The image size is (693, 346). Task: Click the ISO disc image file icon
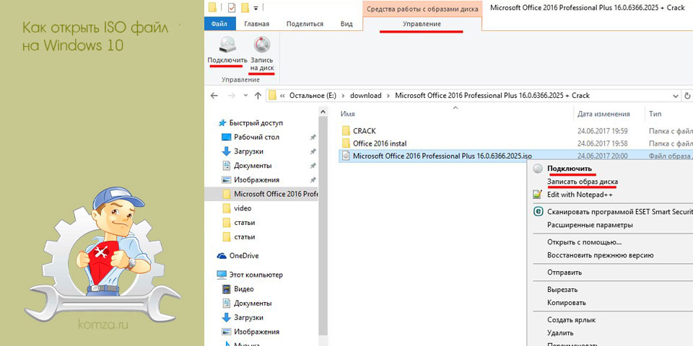click(x=346, y=156)
